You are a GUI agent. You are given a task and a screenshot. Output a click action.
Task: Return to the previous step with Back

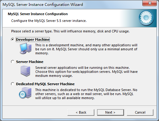pos(81,112)
